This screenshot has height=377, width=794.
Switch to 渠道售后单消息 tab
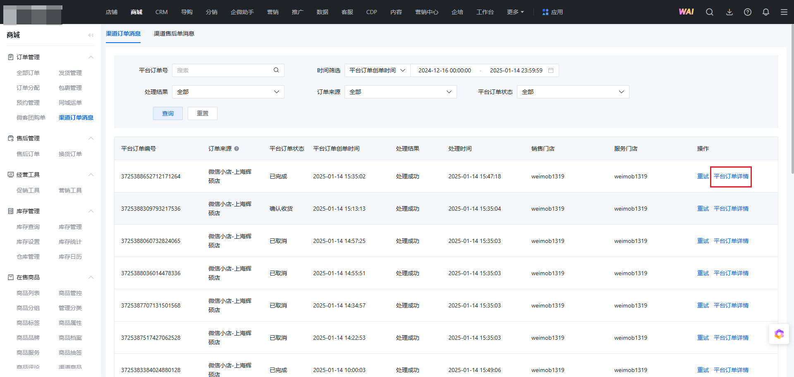coord(174,34)
